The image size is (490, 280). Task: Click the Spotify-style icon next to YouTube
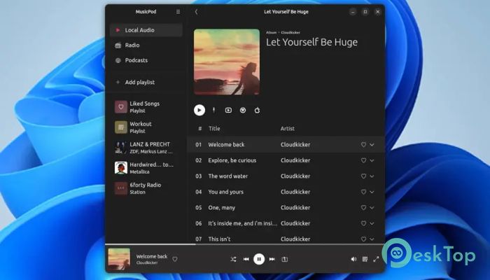(x=243, y=110)
